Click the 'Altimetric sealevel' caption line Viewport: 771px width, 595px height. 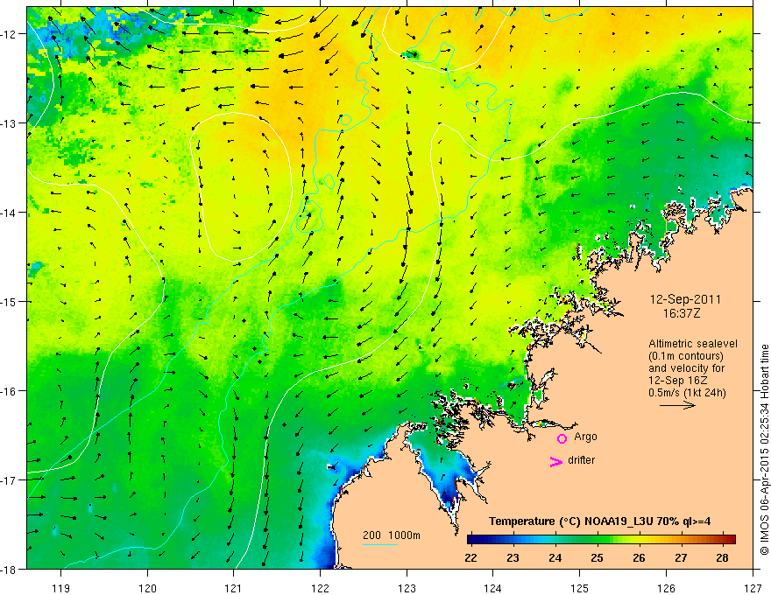point(693,344)
